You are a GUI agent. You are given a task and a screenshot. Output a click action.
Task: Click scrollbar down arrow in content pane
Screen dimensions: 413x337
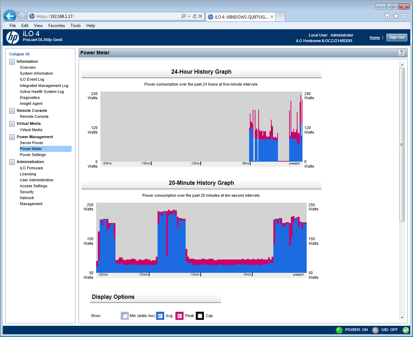pos(402,318)
